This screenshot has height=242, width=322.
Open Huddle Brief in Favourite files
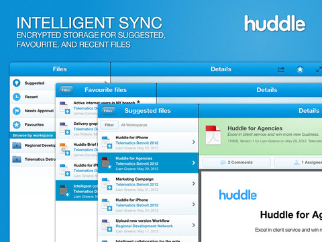[77, 149]
